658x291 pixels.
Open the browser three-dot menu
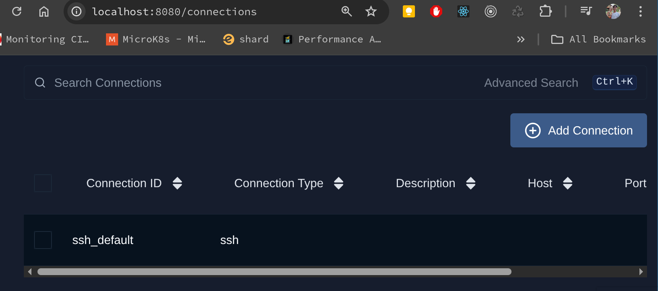[640, 11]
